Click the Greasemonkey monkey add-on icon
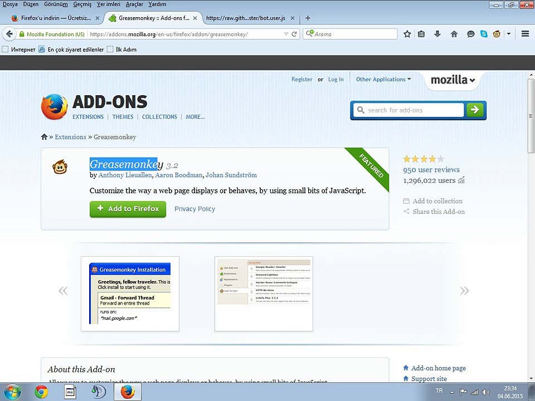The height and width of the screenshot is (401, 535). 60,167
